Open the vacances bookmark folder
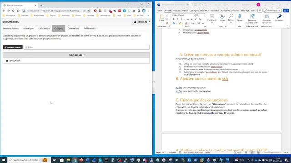The height and width of the screenshot is (163, 291). [x=89, y=15]
